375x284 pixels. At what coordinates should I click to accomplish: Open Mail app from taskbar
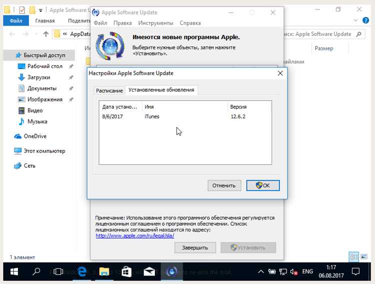(149, 272)
